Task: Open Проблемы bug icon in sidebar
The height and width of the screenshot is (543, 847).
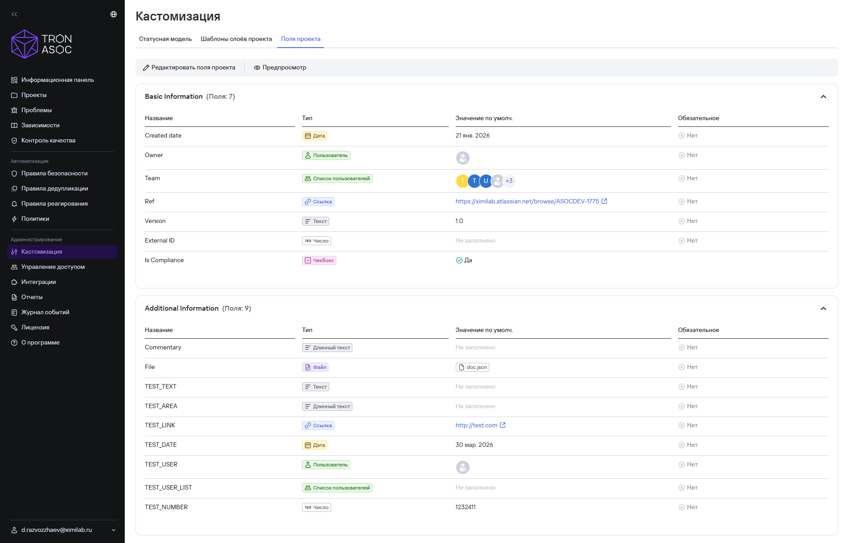Action: tap(14, 110)
